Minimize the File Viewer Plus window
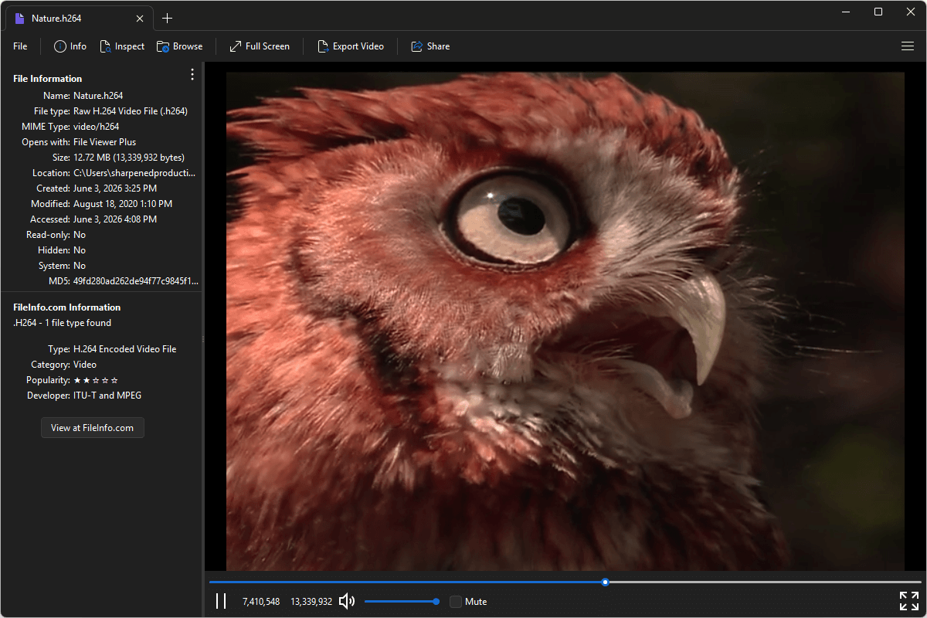This screenshot has height=618, width=927. (x=847, y=12)
